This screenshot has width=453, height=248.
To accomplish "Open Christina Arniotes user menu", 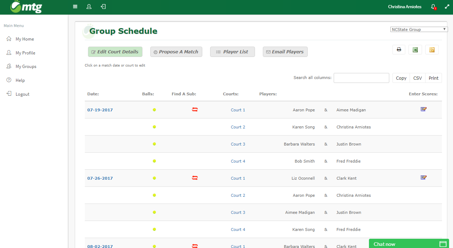I will [x=405, y=7].
